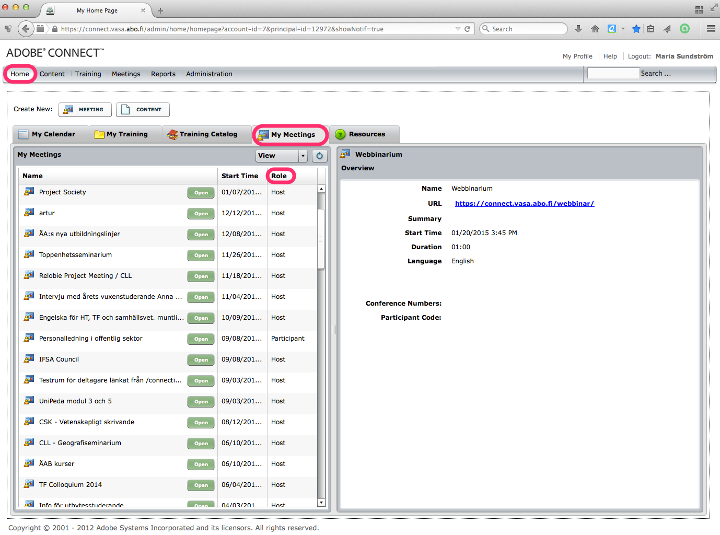Close the My Home Page tab
The width and height of the screenshot is (720, 535).
coord(143,10)
